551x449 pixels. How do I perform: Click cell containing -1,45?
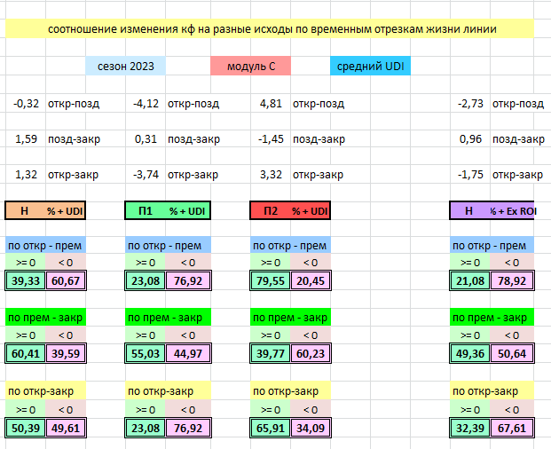coord(271,138)
